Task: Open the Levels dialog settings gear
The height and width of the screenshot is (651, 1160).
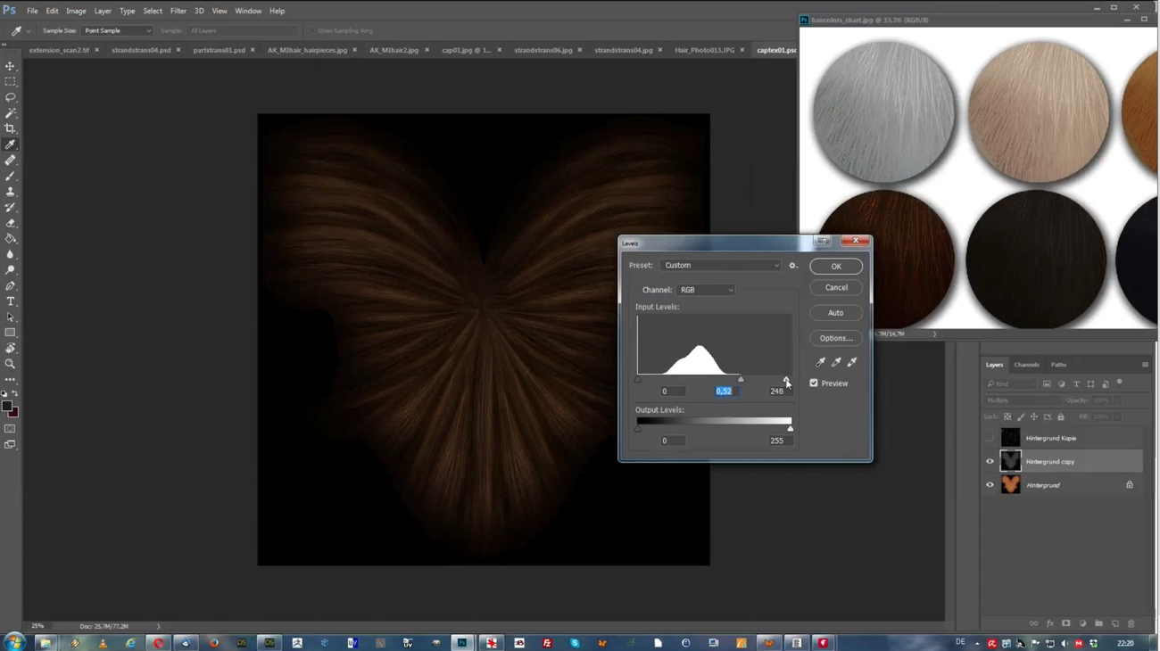Action: click(x=792, y=265)
